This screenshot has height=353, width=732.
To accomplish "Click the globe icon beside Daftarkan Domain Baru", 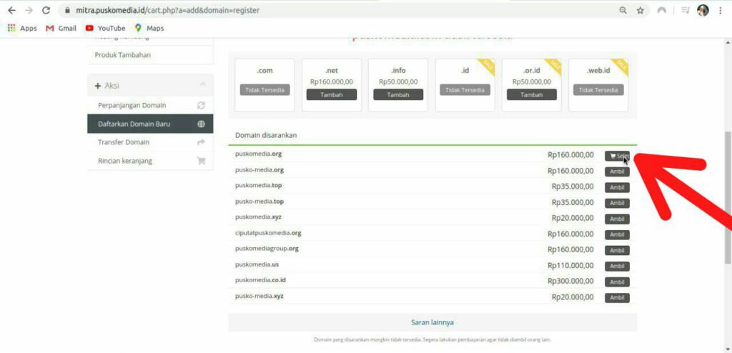I will (201, 124).
